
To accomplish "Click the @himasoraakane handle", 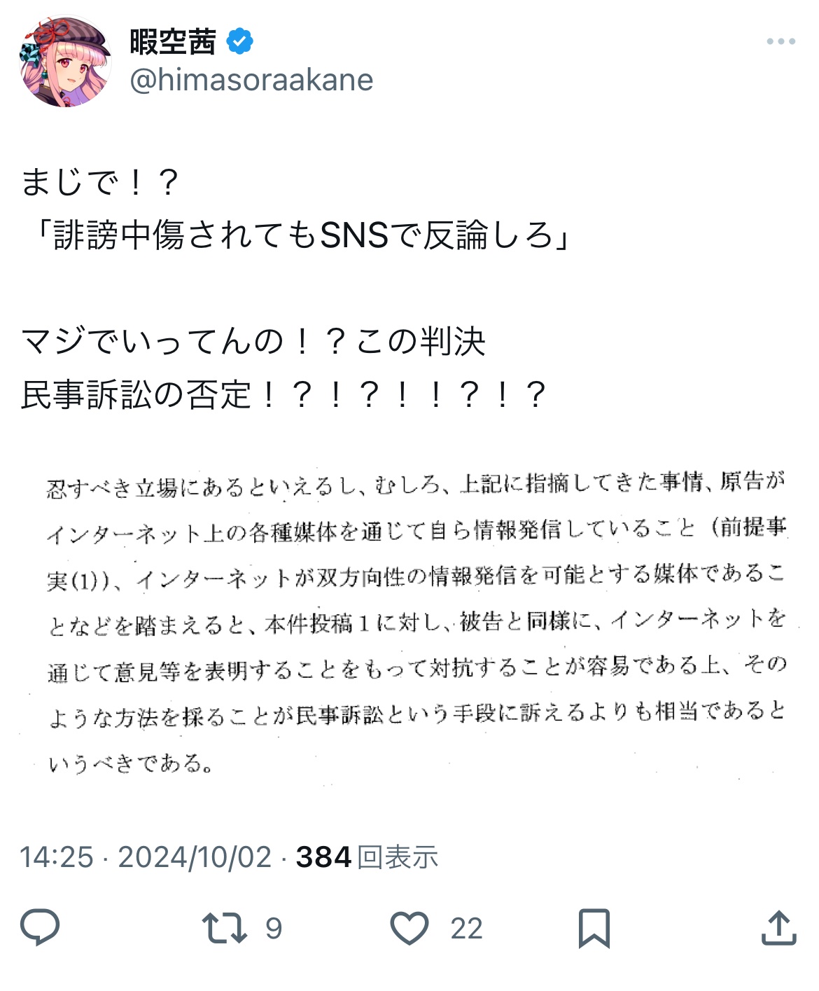I will coord(251,80).
